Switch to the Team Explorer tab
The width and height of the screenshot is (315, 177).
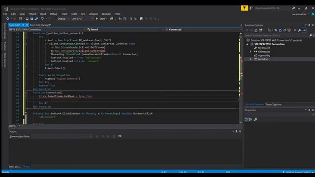274,105
